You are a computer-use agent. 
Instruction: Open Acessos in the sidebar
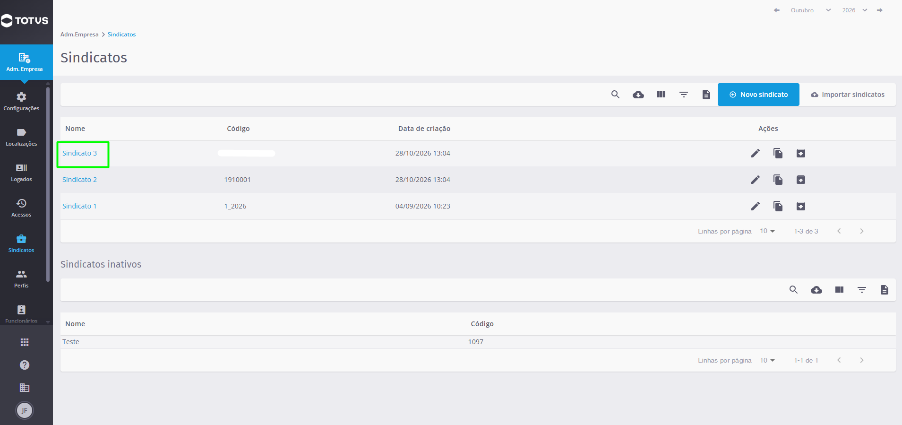[21, 208]
